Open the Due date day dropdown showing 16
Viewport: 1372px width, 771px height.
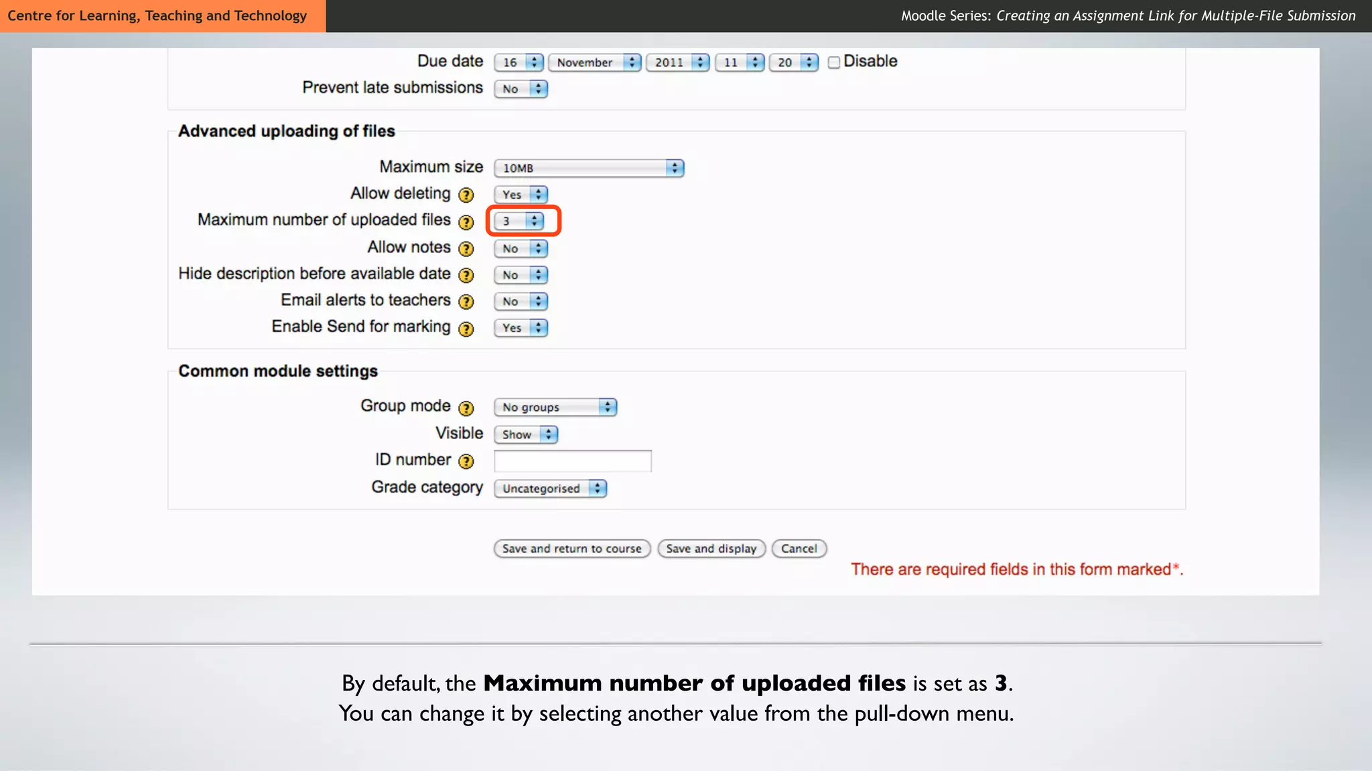519,62
